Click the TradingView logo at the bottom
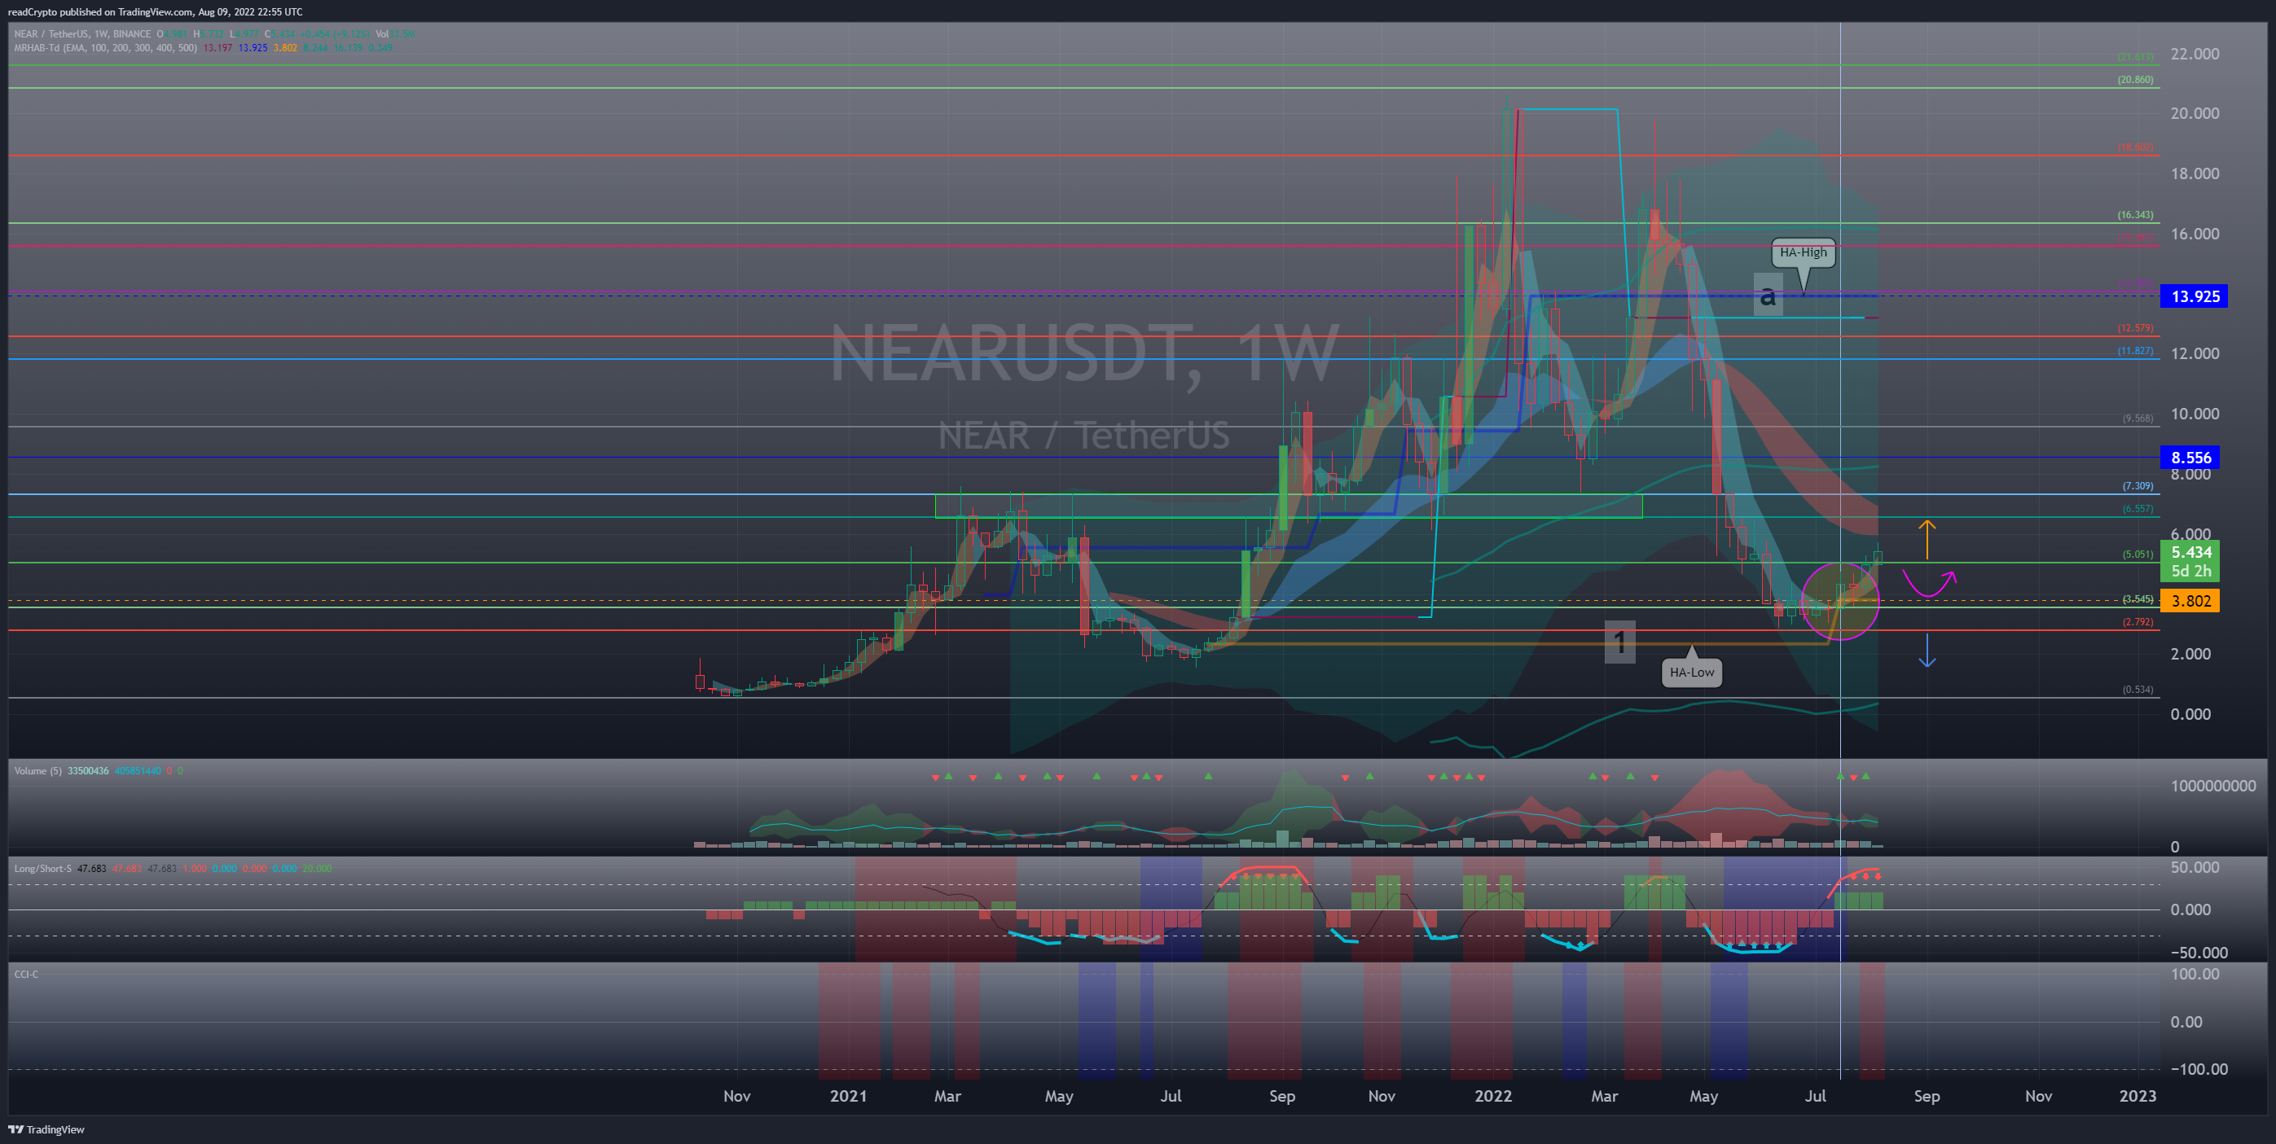The image size is (2276, 1144). pyautogui.click(x=46, y=1129)
